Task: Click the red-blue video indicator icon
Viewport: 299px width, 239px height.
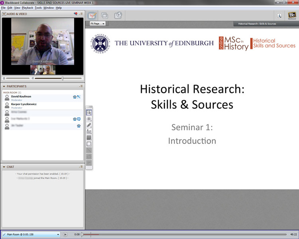Action: (75, 14)
